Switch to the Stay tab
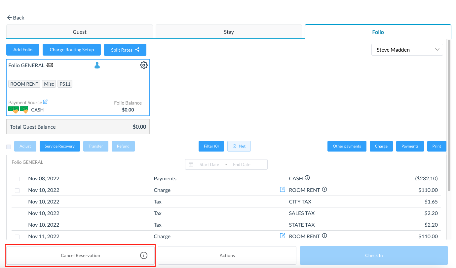The width and height of the screenshot is (456, 268). [229, 32]
